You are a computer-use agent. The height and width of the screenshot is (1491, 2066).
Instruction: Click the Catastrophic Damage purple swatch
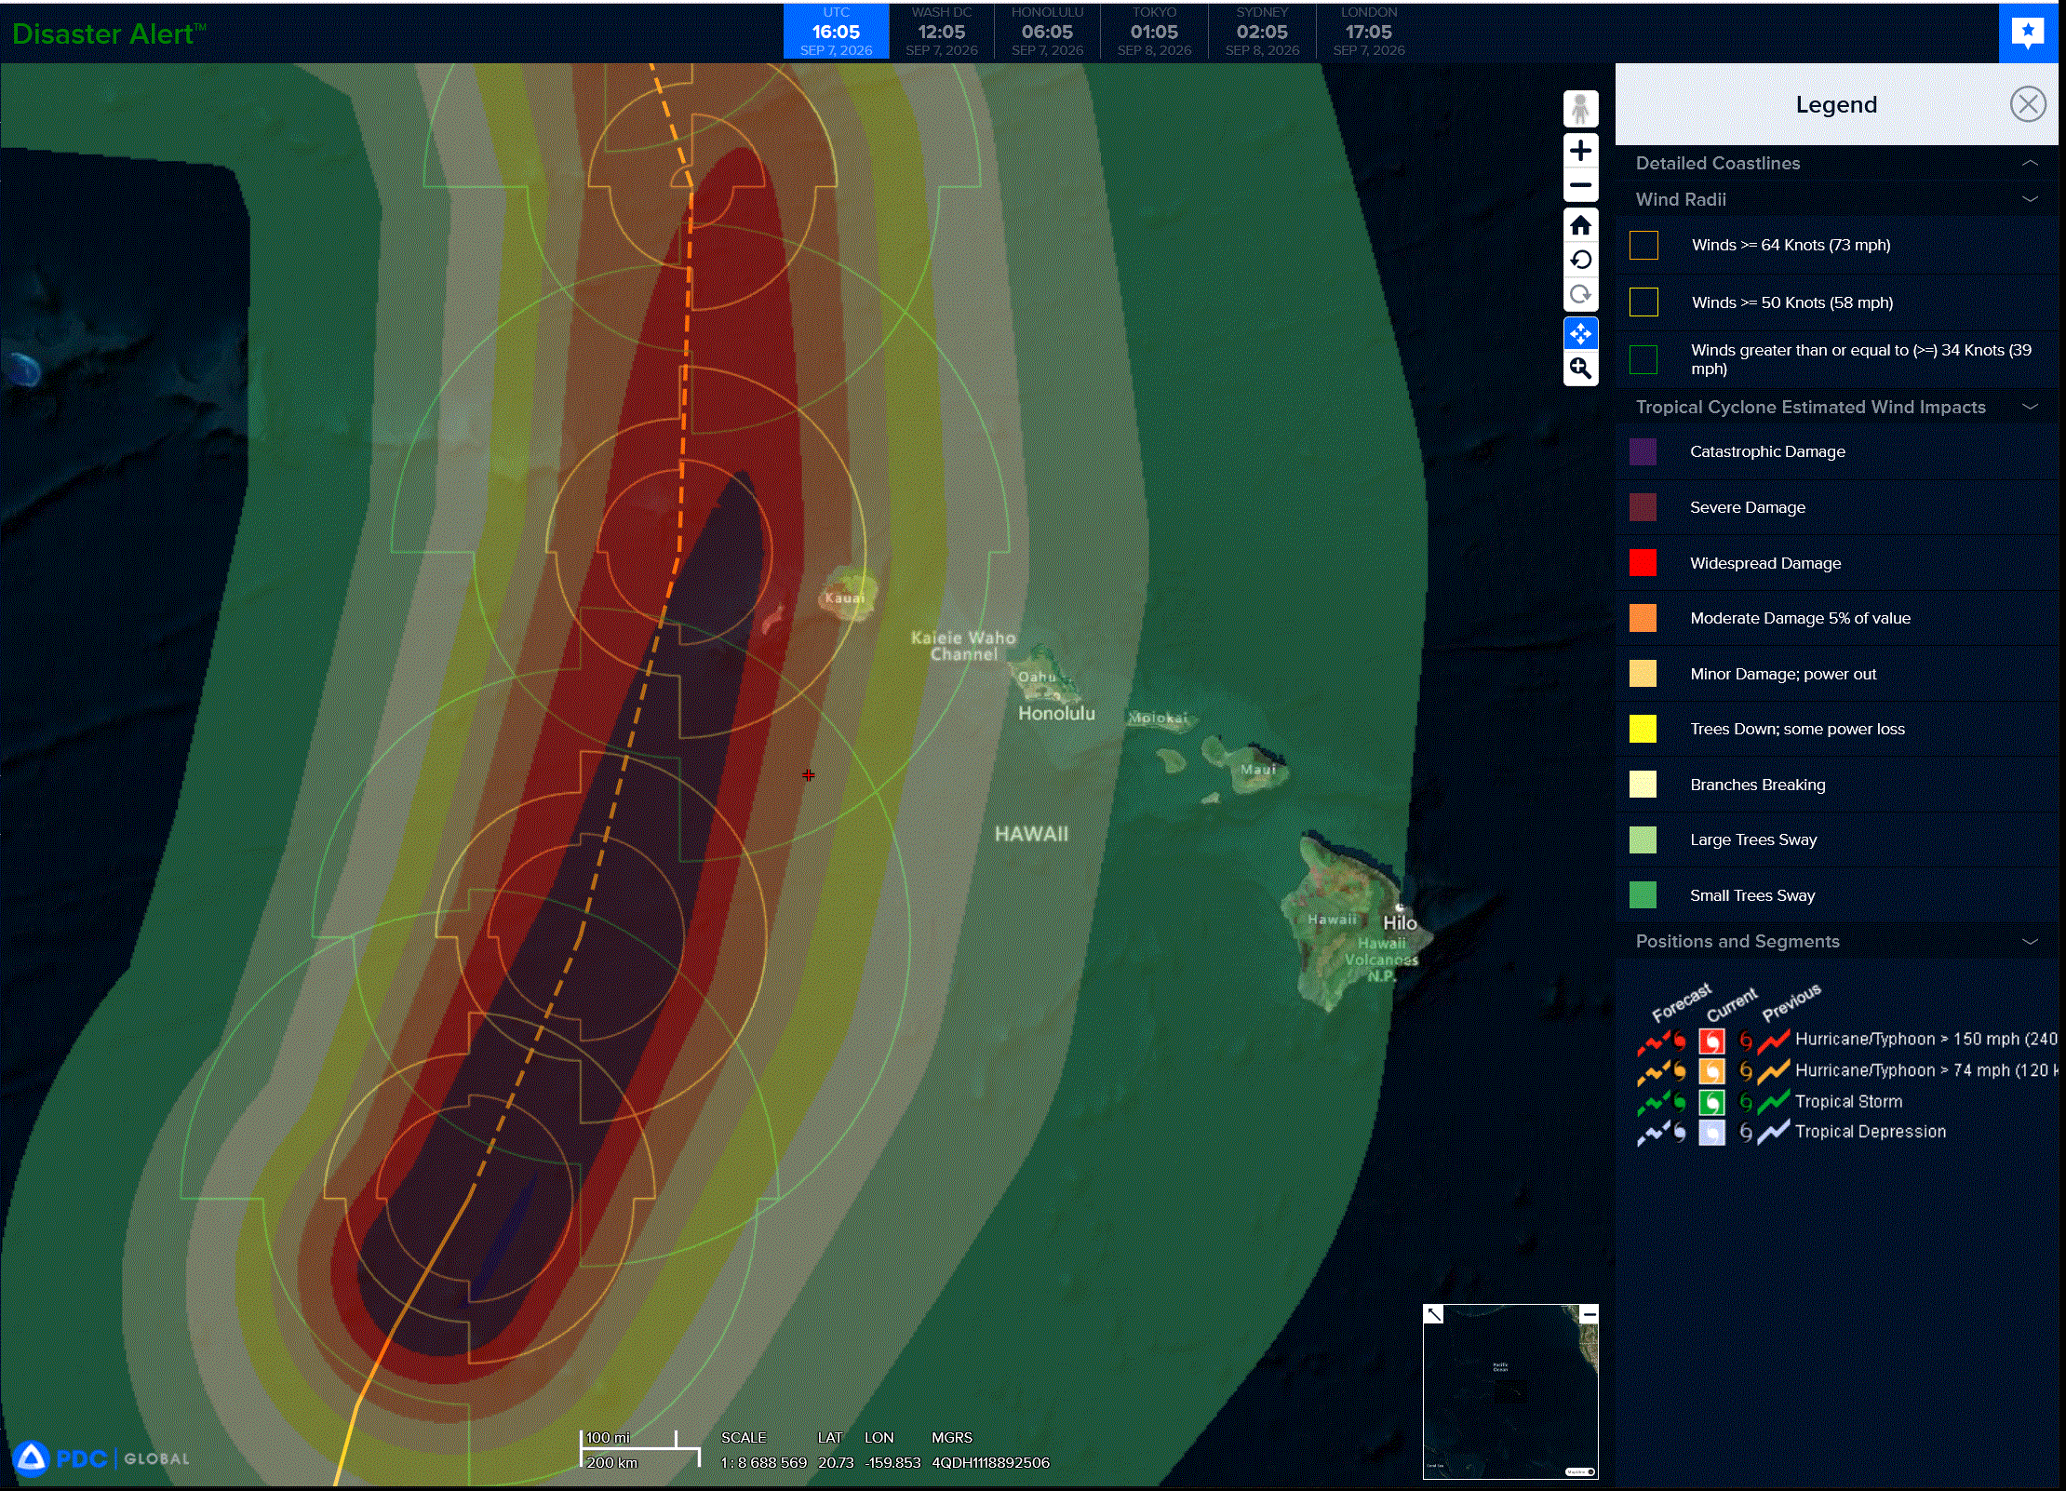click(1643, 451)
